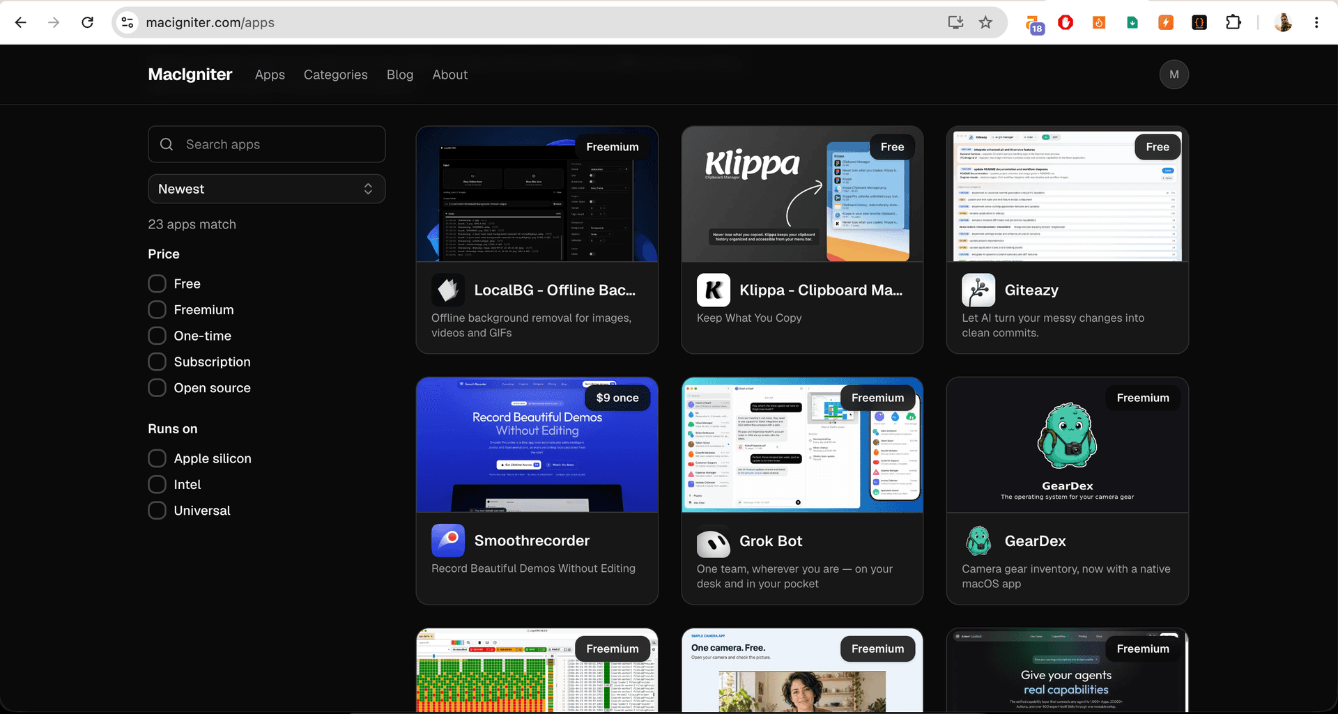Click the Grok Bot app icon

(714, 541)
